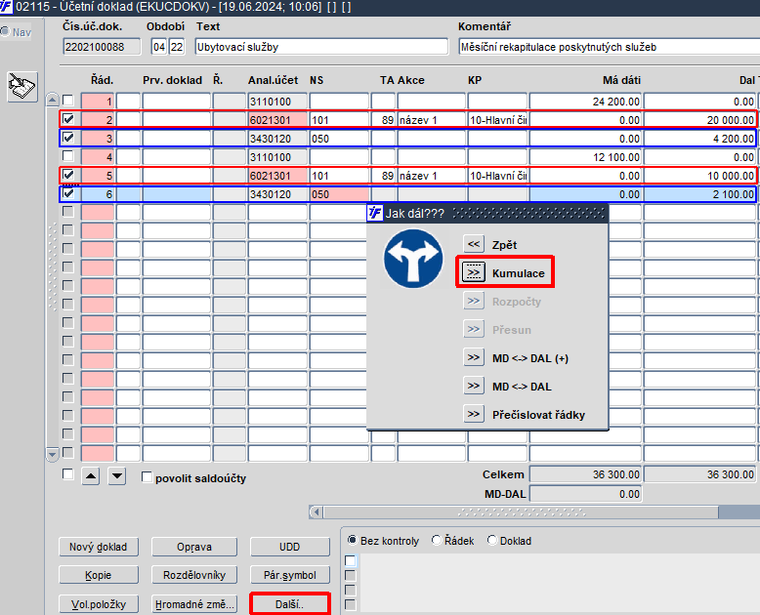Screen dimensions: 760x615
Task: Click the Období month field 04
Action: tap(159, 47)
